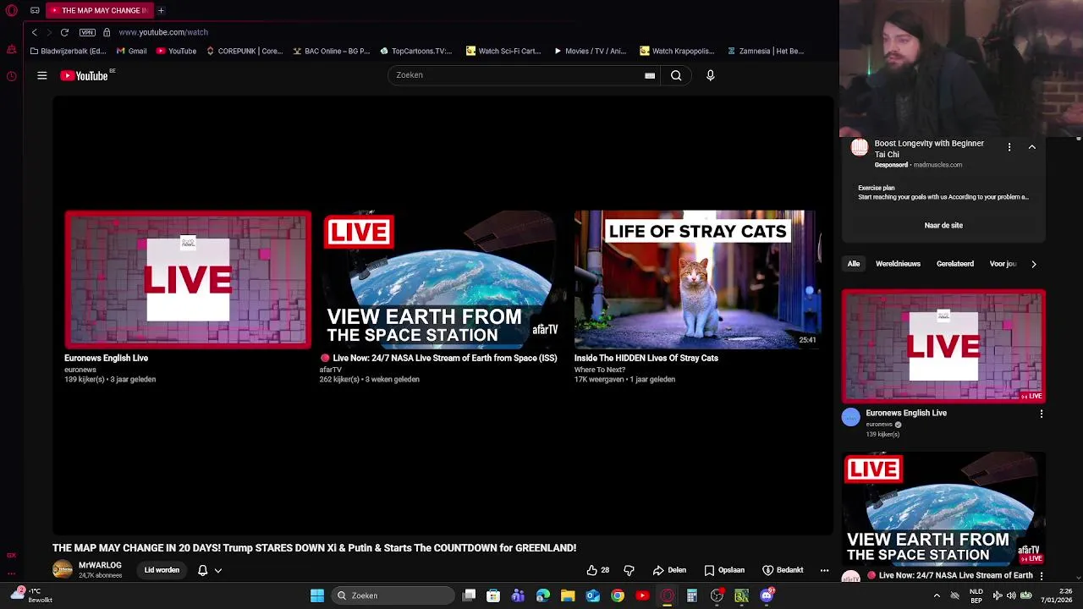This screenshot has height=609, width=1083.
Task: Open Discord from the taskbar
Action: click(767, 595)
